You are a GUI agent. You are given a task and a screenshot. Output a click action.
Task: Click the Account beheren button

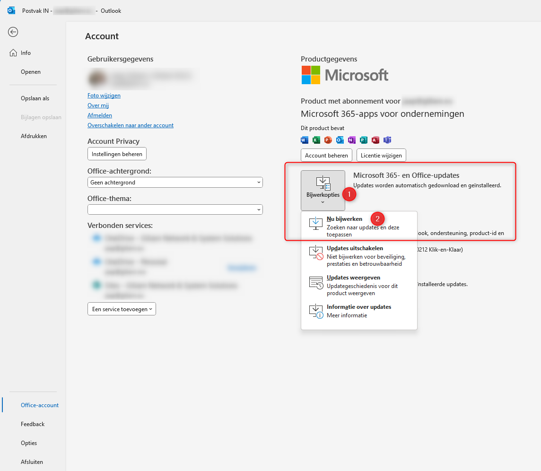[x=326, y=155]
